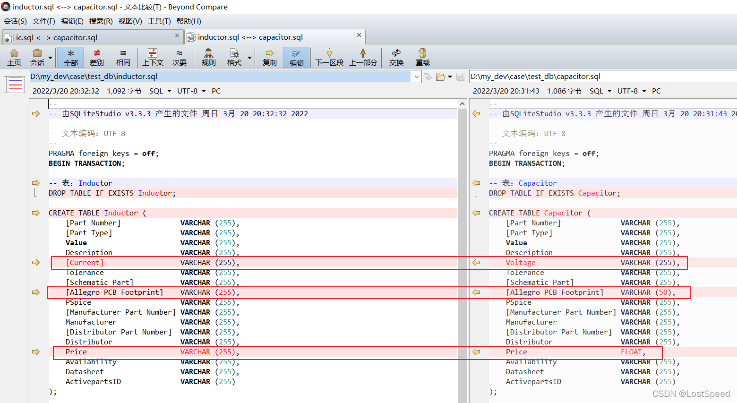Toggle Context (上下文) display
Viewport: 737px width, 403px height.
coord(153,57)
